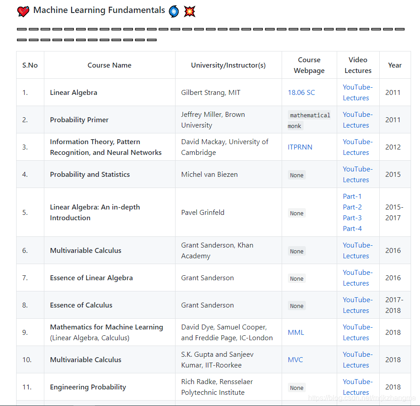Click the 'Course Webpage' column header
Viewport: 420px width, 406px height.
[309, 65]
